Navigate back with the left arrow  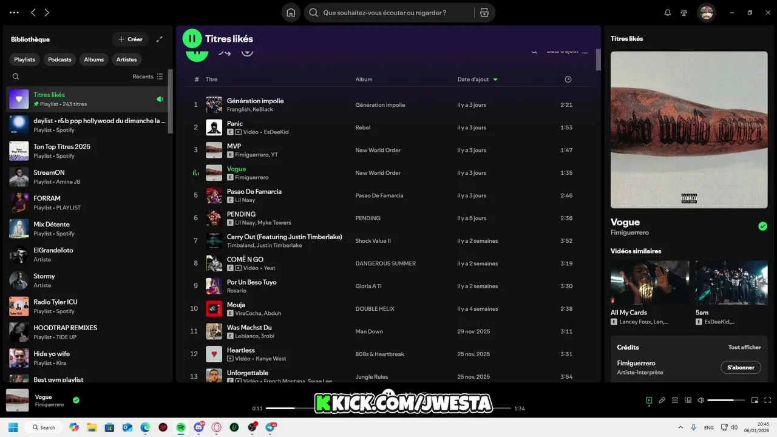click(33, 13)
